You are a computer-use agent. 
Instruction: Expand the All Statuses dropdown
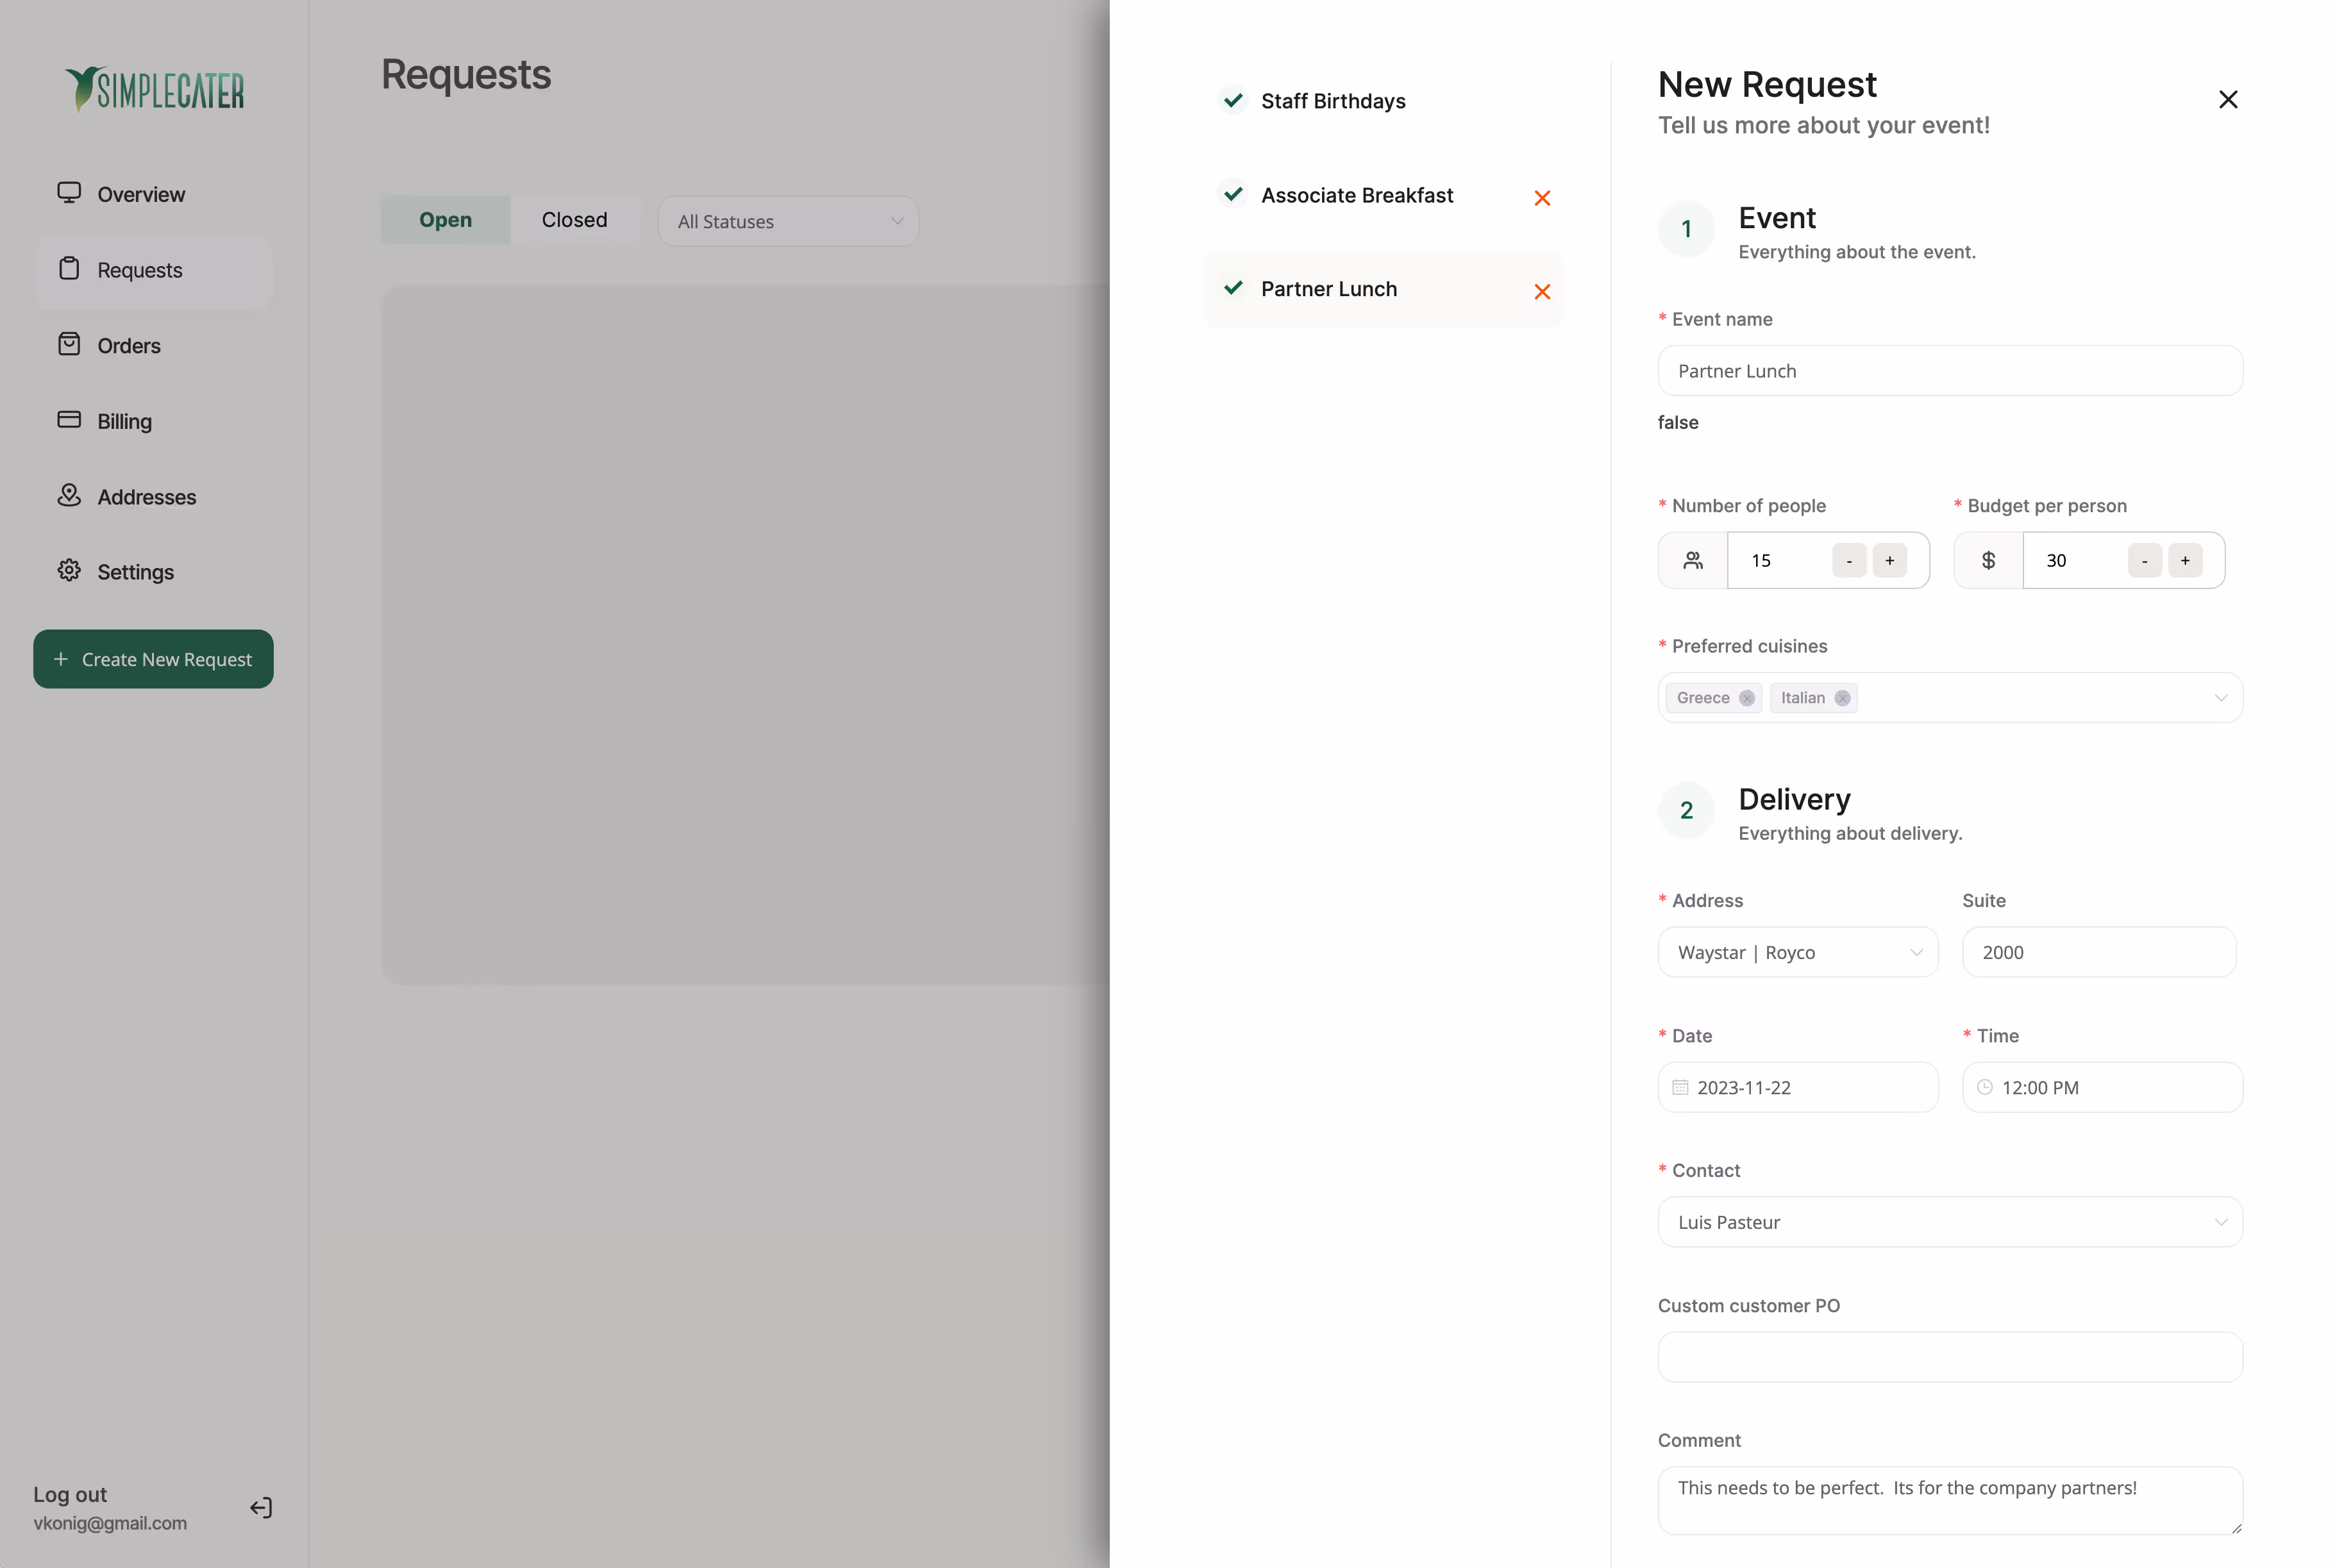(788, 221)
